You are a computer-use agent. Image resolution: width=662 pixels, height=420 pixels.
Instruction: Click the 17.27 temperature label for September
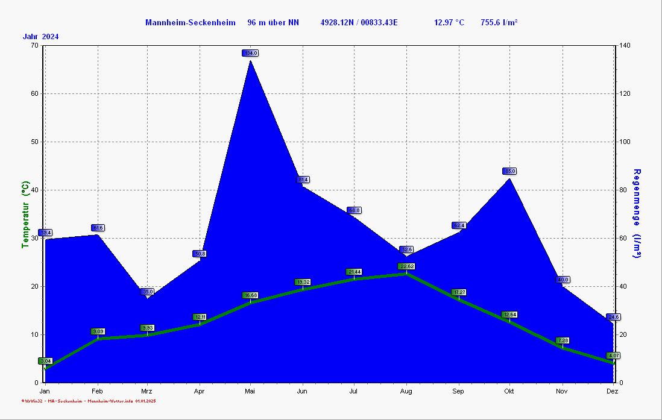(x=458, y=292)
